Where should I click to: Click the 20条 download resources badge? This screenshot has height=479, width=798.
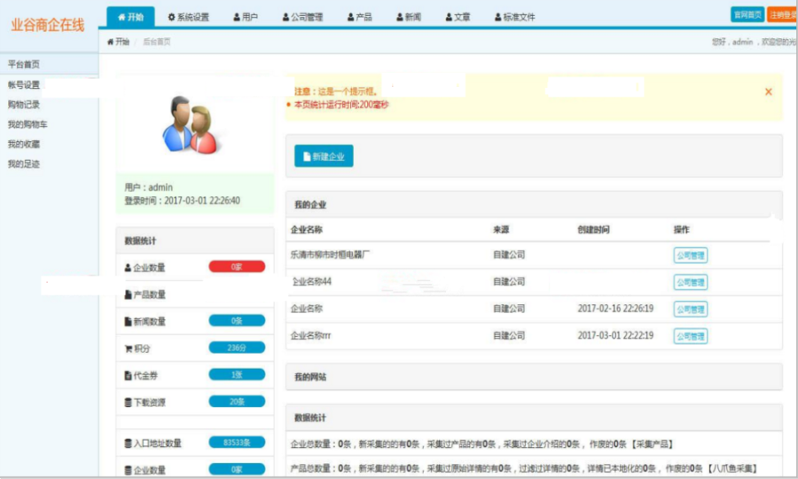(237, 402)
